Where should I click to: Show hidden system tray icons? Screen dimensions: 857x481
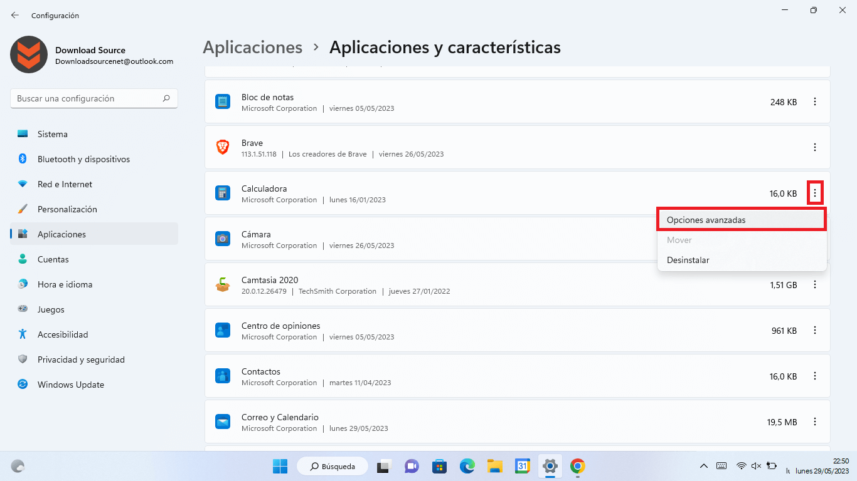(x=704, y=466)
